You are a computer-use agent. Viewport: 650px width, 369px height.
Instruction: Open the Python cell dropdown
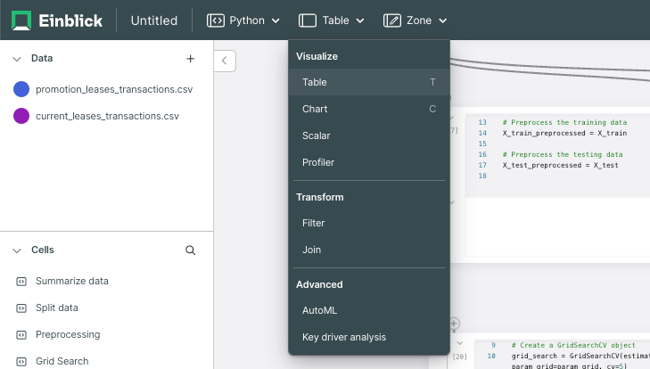(x=243, y=20)
